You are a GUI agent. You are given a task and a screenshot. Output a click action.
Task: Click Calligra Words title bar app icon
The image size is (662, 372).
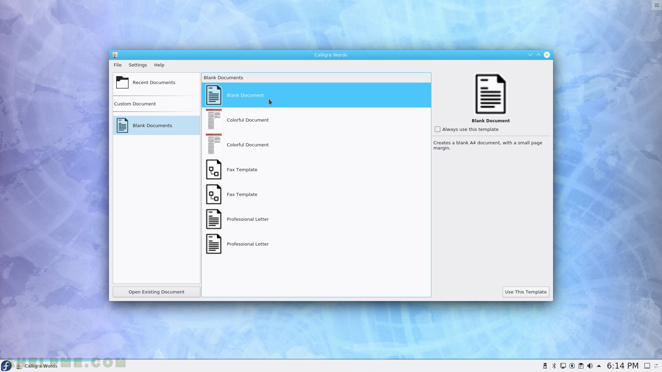coord(115,55)
